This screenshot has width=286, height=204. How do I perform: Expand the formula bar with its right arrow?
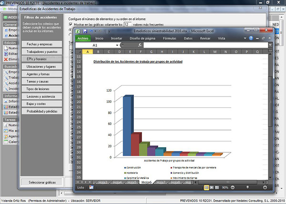coord(270,45)
